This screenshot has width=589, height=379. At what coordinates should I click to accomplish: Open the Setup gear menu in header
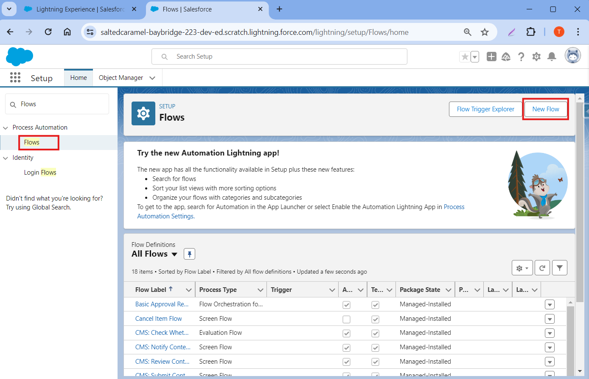(x=536, y=57)
